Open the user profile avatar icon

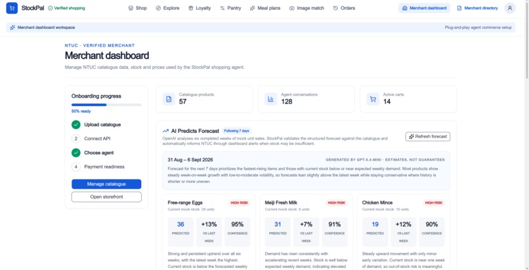coord(510,8)
